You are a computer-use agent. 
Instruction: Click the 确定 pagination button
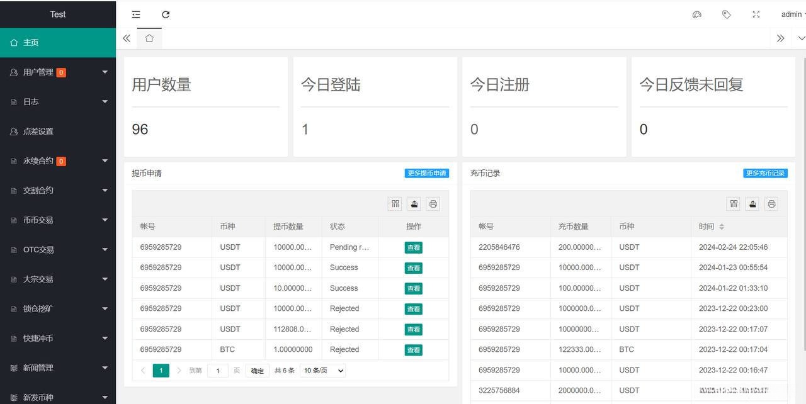tap(258, 371)
